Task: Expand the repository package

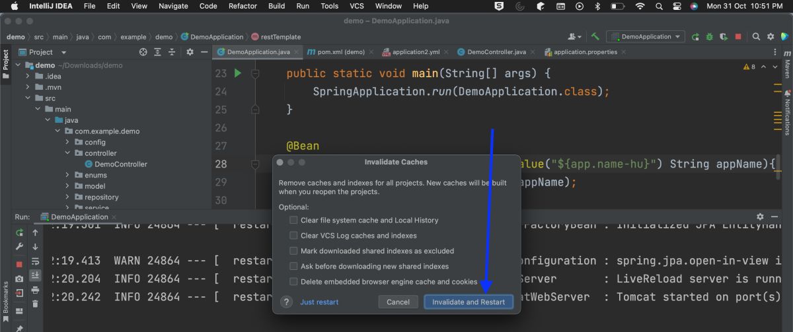Action: tap(67, 197)
